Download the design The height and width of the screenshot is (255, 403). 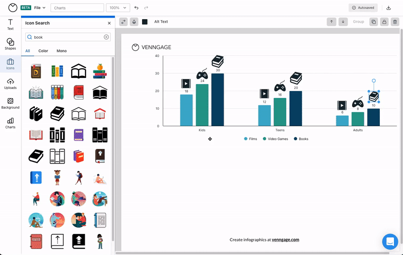(388, 8)
